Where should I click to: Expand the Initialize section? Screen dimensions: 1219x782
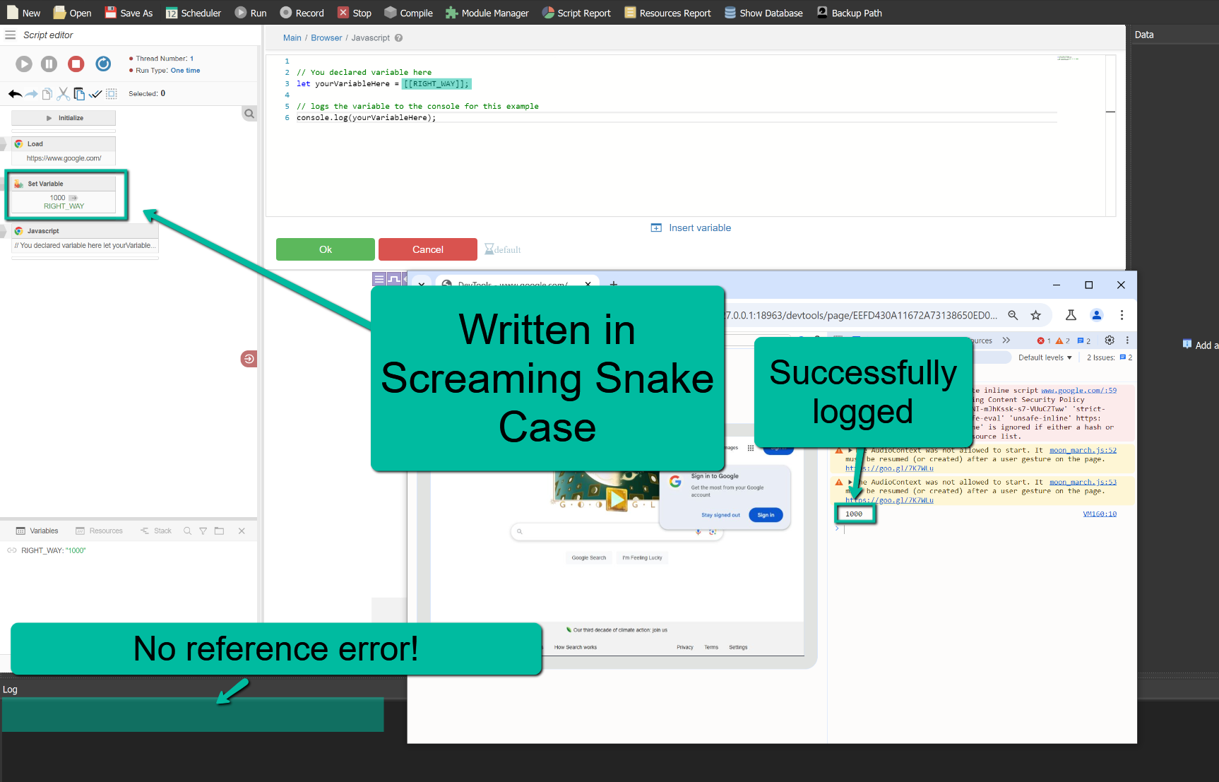64,118
